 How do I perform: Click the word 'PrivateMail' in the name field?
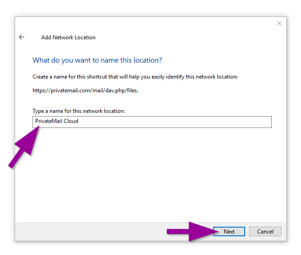[48, 122]
